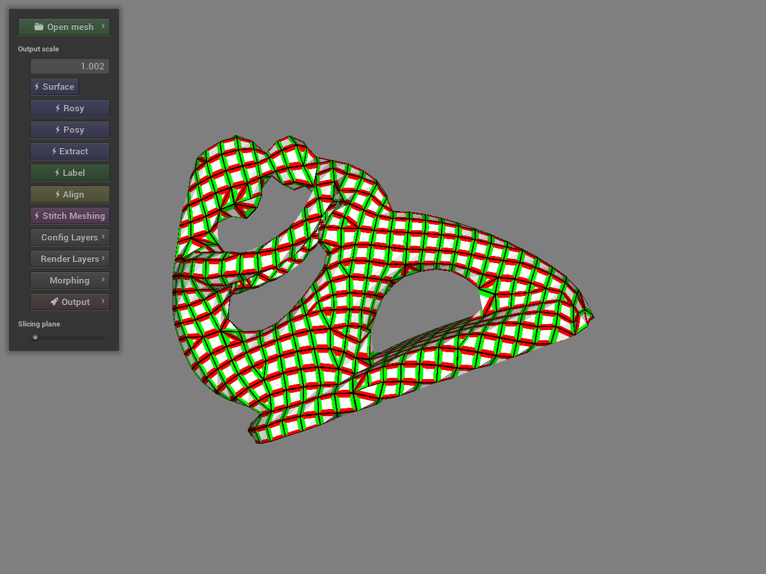Click the Rosy button
This screenshot has height=574, width=766.
pyautogui.click(x=70, y=108)
